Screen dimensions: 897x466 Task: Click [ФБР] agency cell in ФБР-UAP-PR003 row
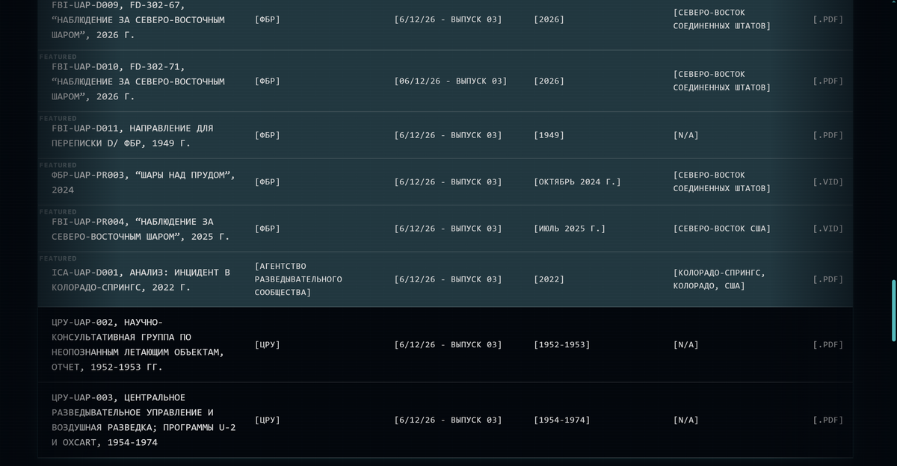tap(268, 181)
